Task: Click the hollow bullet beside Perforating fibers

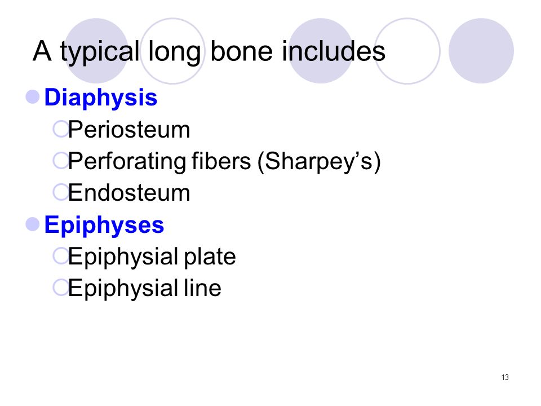Action: (61, 161)
